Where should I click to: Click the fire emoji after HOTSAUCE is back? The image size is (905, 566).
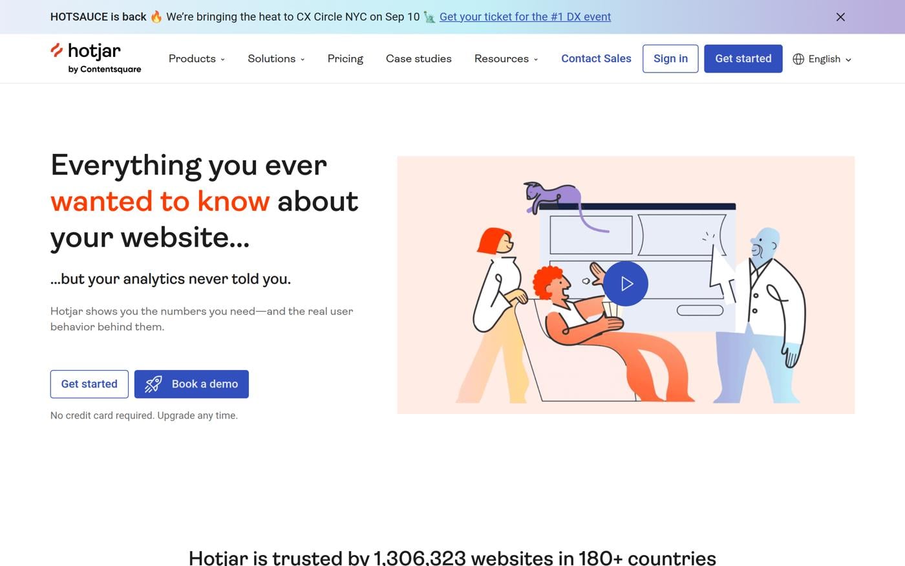[155, 16]
